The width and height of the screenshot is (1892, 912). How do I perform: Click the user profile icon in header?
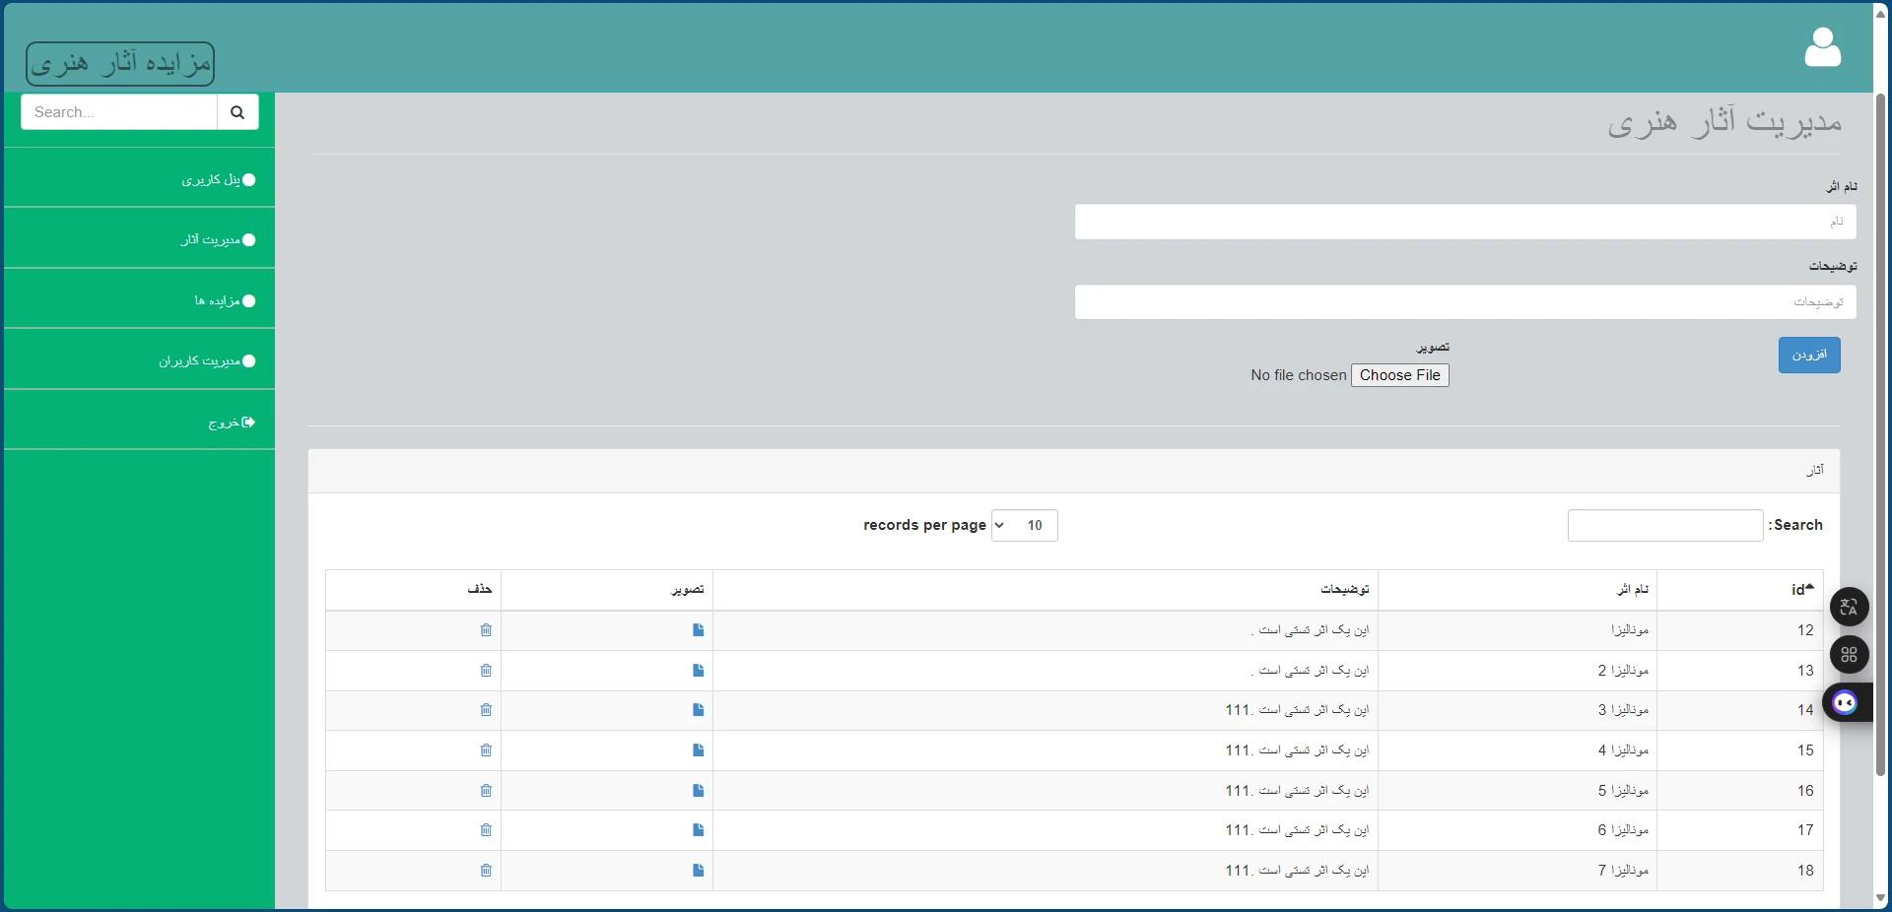pos(1822,47)
